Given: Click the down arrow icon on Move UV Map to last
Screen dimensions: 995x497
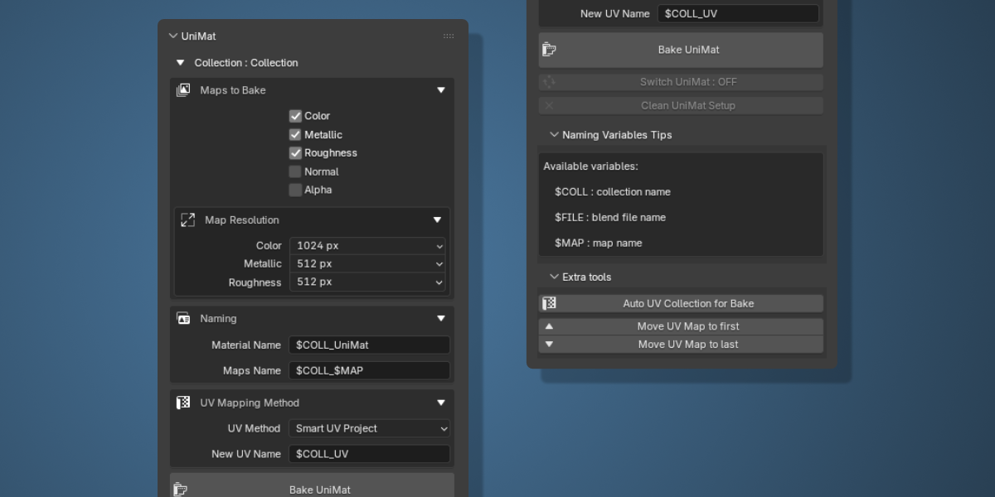Looking at the screenshot, I should [x=550, y=344].
